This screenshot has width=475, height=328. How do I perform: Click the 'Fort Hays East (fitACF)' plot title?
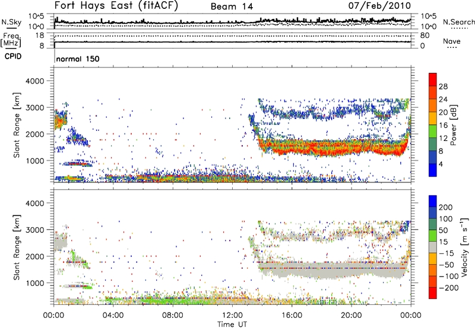point(116,6)
